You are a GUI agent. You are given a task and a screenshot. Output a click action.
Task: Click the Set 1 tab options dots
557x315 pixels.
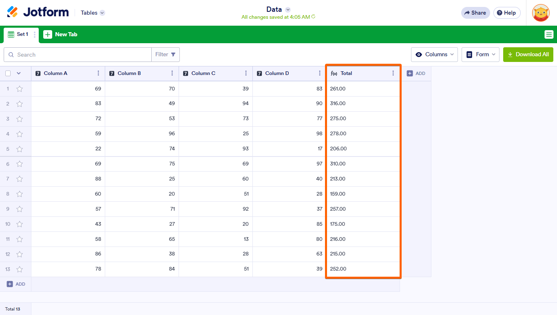pos(35,35)
